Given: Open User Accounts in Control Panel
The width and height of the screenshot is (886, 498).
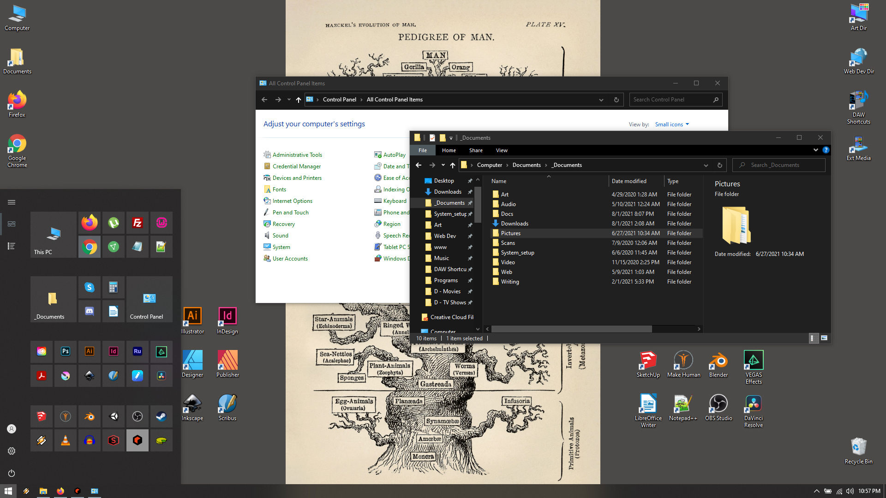Looking at the screenshot, I should (x=290, y=259).
